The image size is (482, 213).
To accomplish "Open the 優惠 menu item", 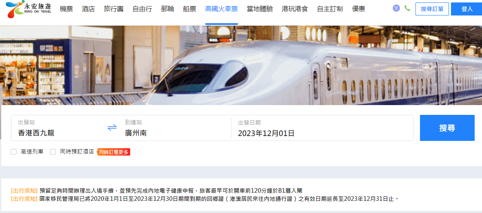I will [x=358, y=9].
